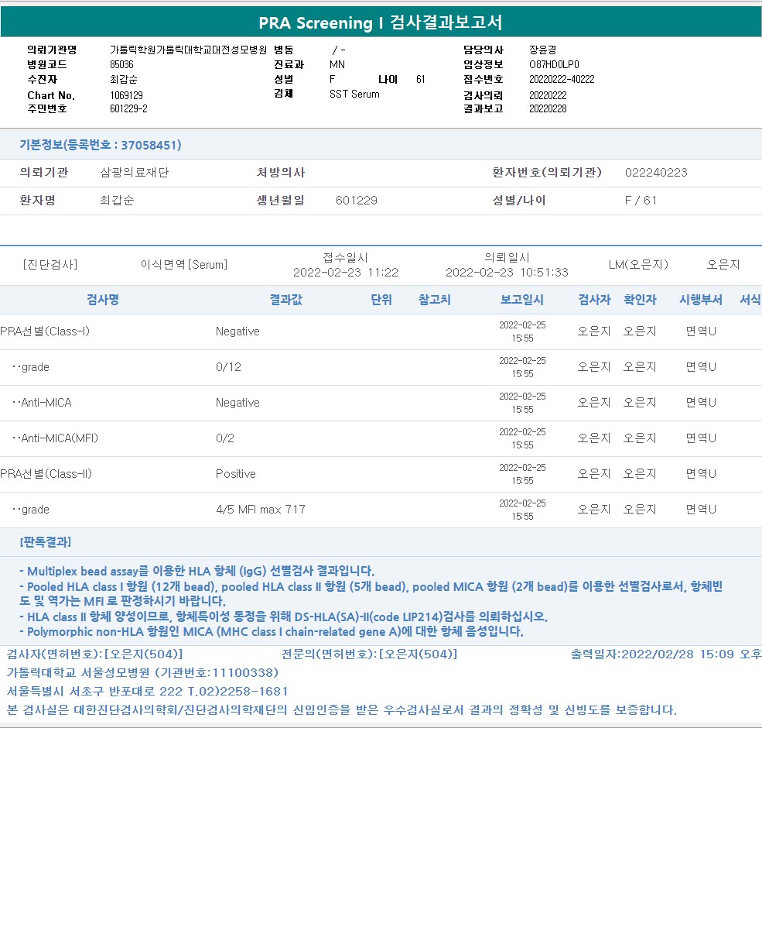
Task: Select requesting institution 삼광의료재단
Action: 135,173
